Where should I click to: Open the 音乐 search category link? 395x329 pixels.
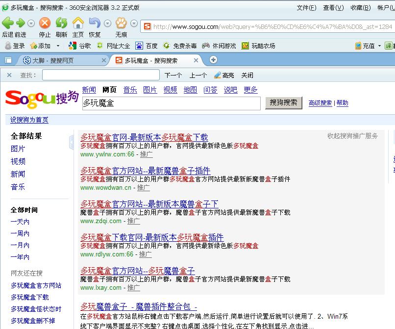click(130, 90)
